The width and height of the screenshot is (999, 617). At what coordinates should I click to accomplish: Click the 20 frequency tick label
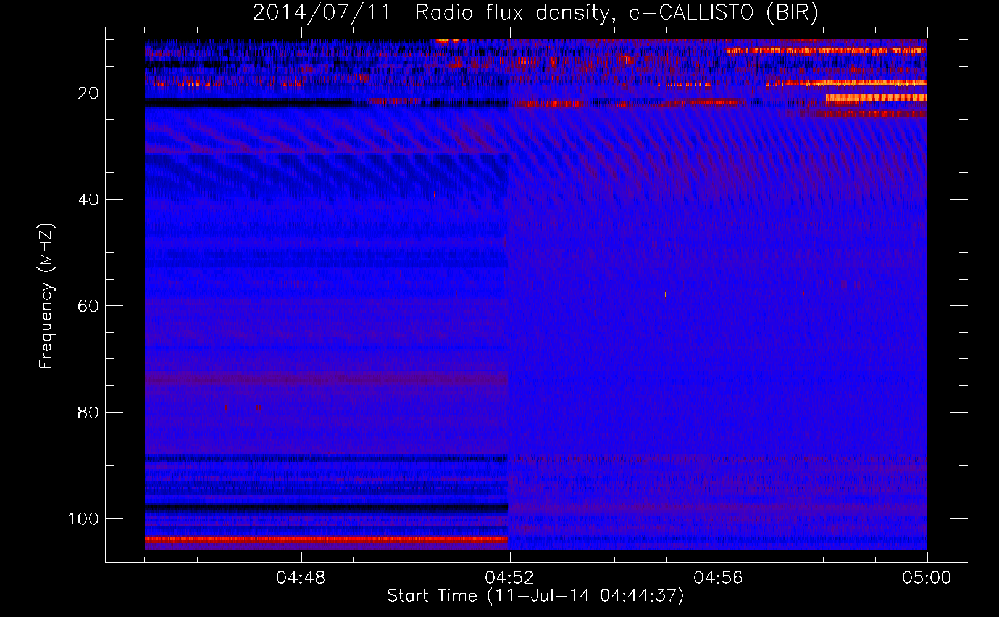point(88,93)
